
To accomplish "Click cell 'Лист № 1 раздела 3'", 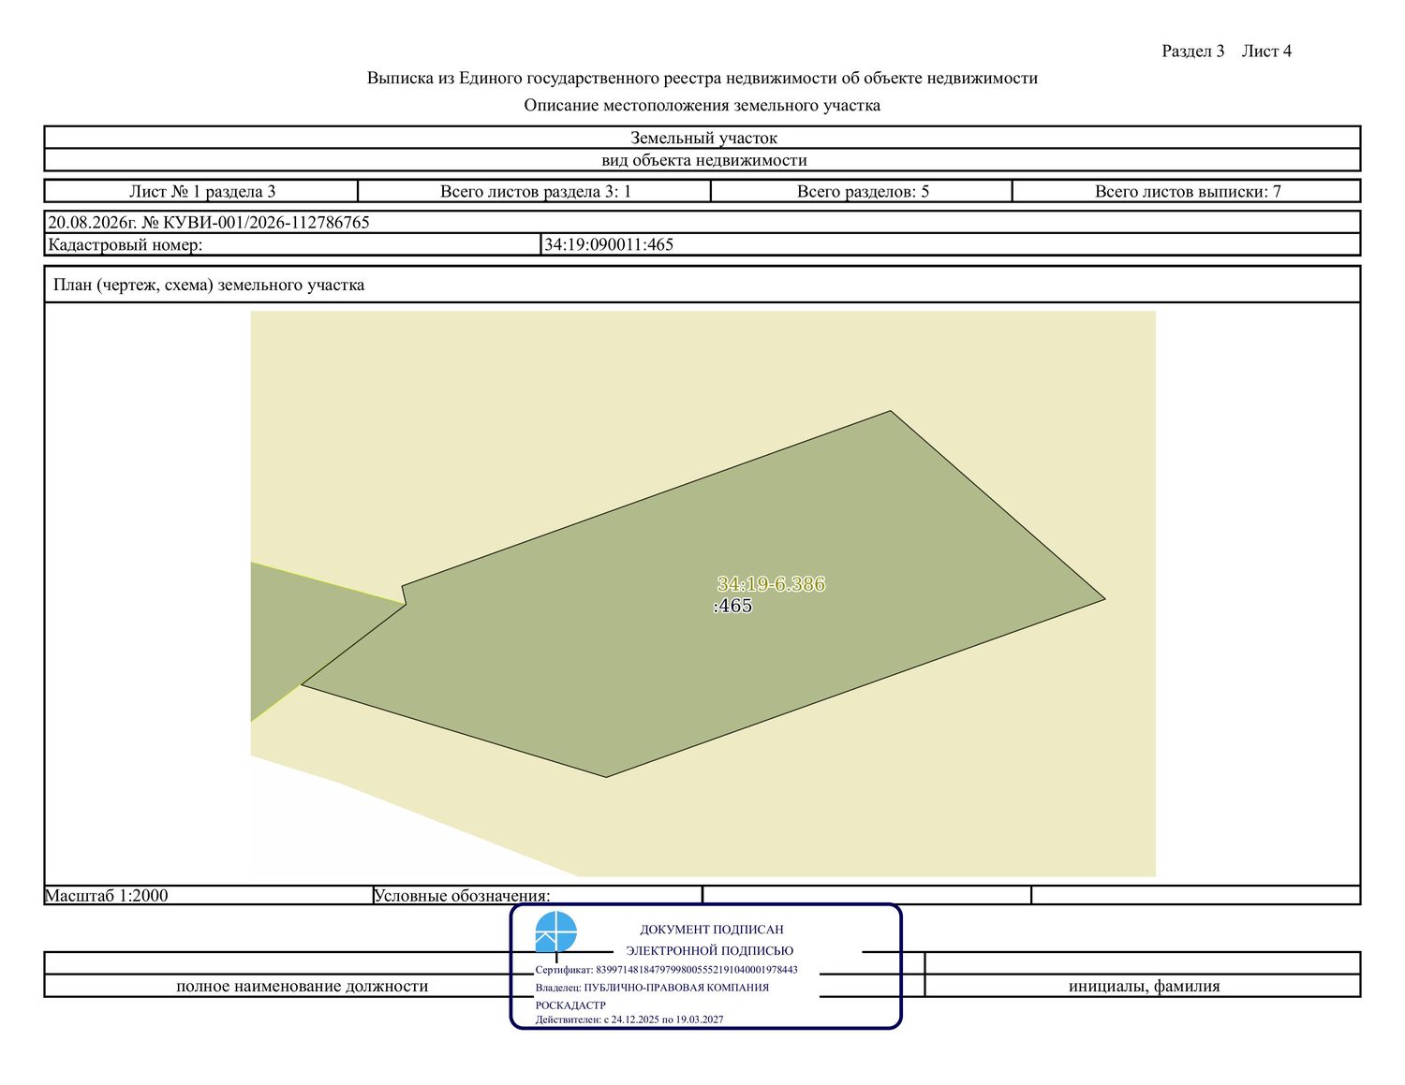I will [x=201, y=192].
